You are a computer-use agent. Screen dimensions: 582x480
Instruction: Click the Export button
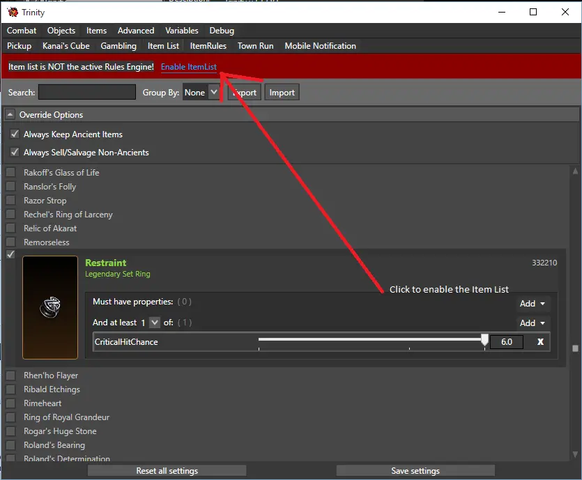(x=245, y=93)
